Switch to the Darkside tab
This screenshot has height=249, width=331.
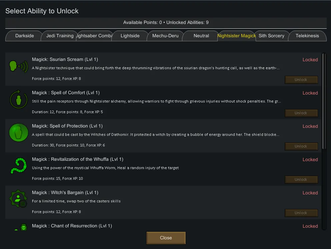(x=24, y=36)
